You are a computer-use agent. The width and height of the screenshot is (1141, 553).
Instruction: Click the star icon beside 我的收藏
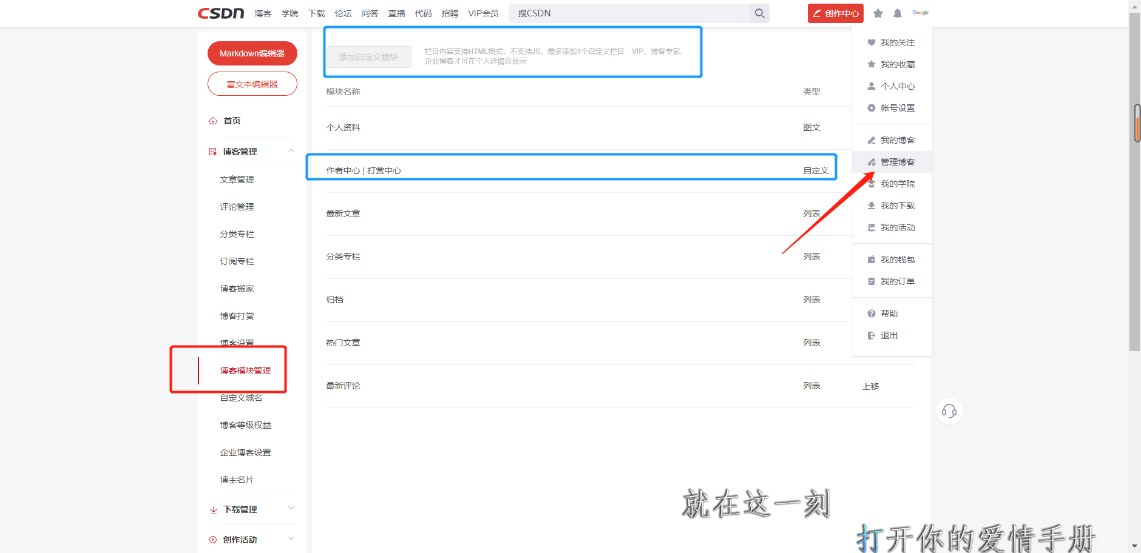tap(872, 64)
